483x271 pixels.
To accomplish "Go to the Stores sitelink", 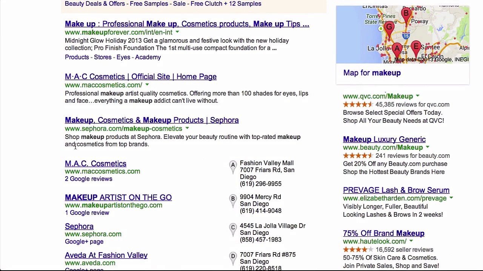I will tap(103, 57).
